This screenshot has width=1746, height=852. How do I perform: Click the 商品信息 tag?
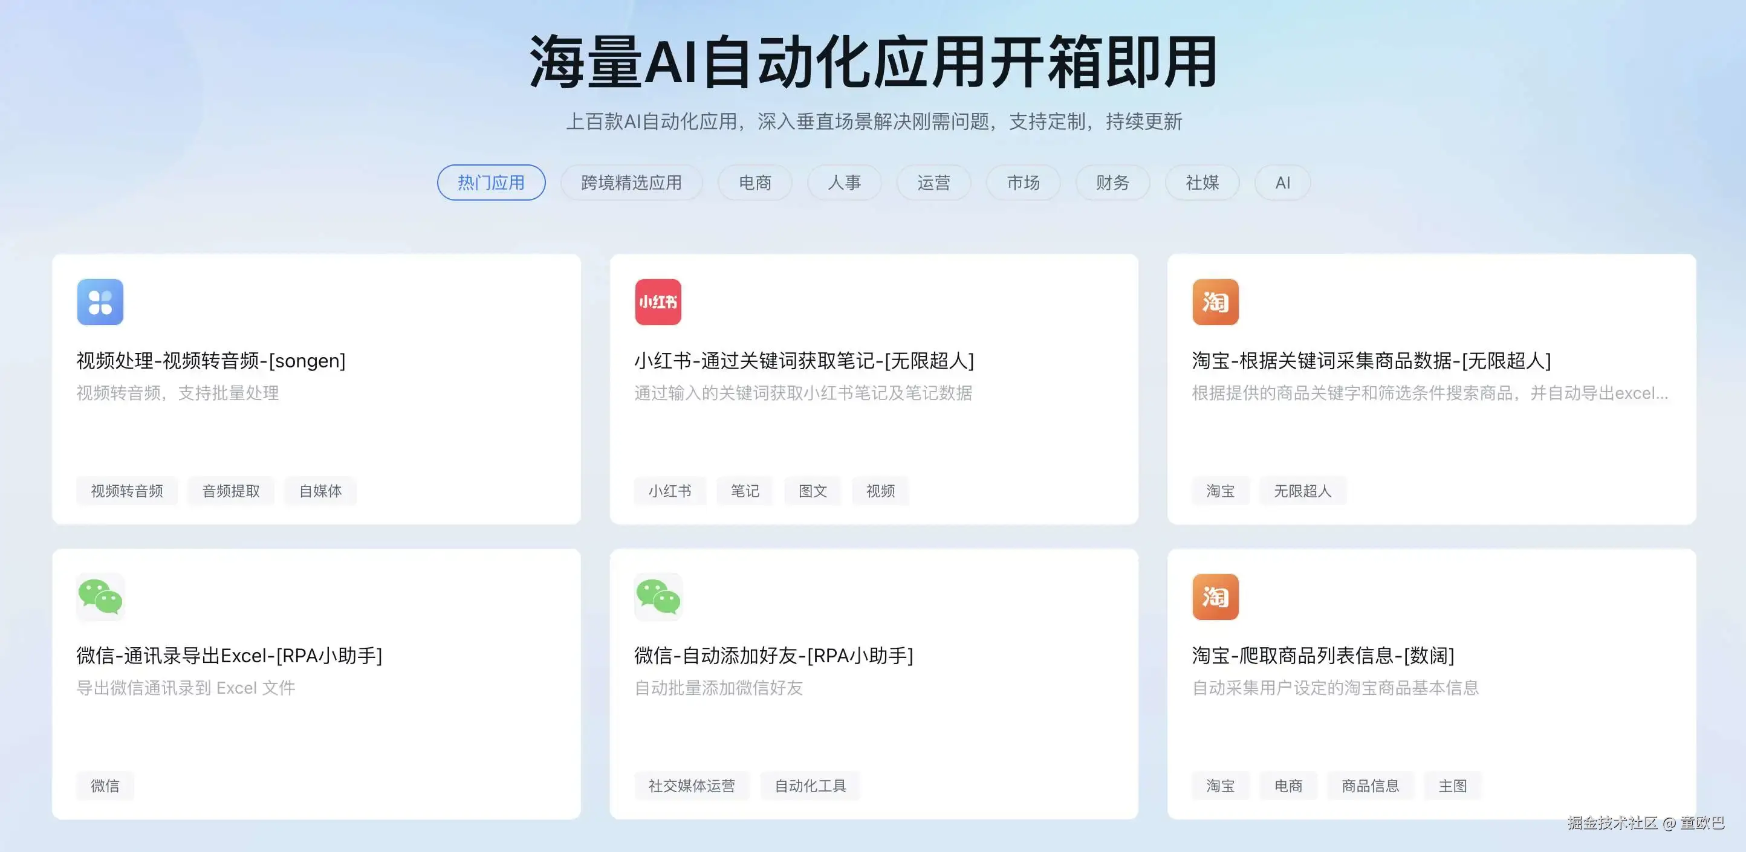click(x=1371, y=786)
